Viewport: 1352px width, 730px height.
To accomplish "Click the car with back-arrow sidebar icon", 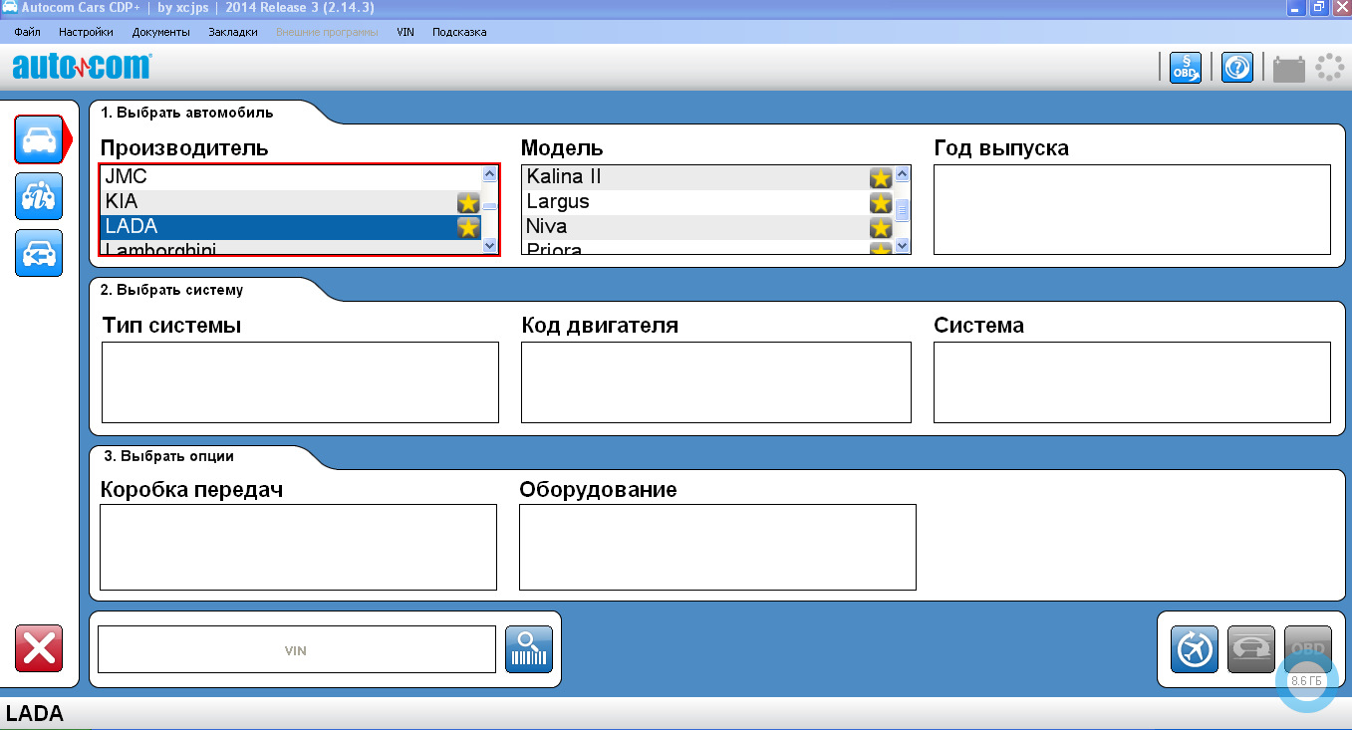I will [x=39, y=253].
